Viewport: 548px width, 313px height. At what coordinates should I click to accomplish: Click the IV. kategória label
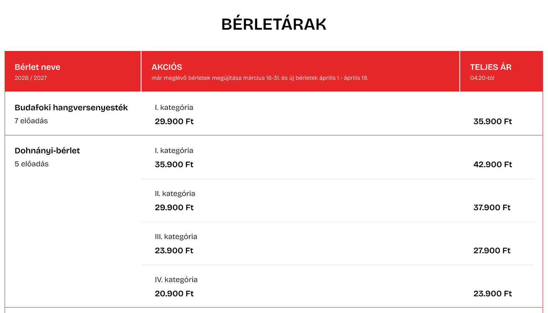coord(176,280)
